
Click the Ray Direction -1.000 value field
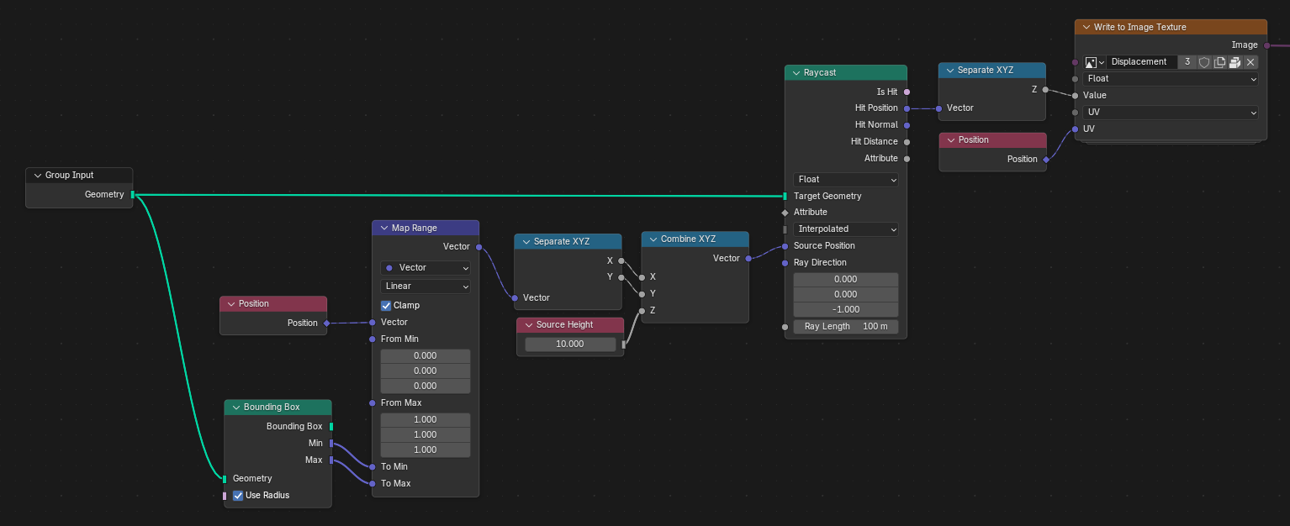[x=846, y=310]
